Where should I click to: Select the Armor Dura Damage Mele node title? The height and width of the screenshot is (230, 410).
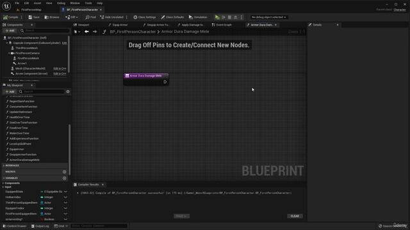pos(146,75)
